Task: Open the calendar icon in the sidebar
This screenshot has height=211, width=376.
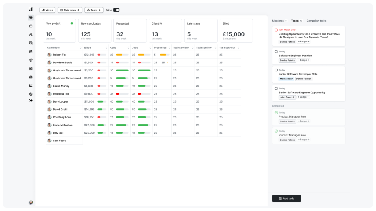Action: [31, 51]
